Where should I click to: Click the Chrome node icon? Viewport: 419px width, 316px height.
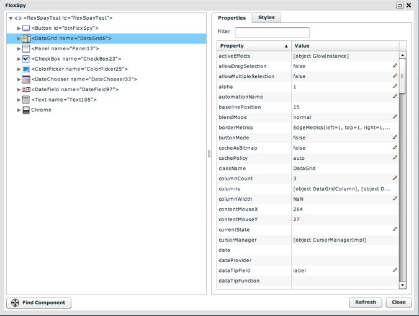pos(26,110)
